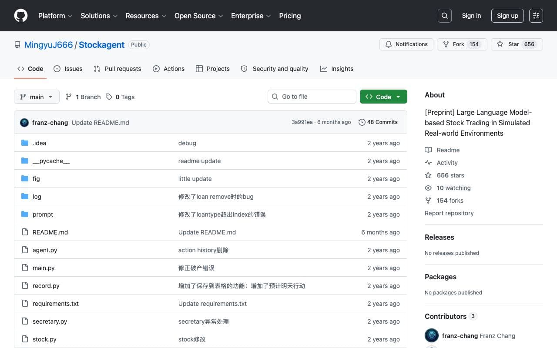Switch to the Code tab
This screenshot has width=557, height=348.
(x=30, y=69)
